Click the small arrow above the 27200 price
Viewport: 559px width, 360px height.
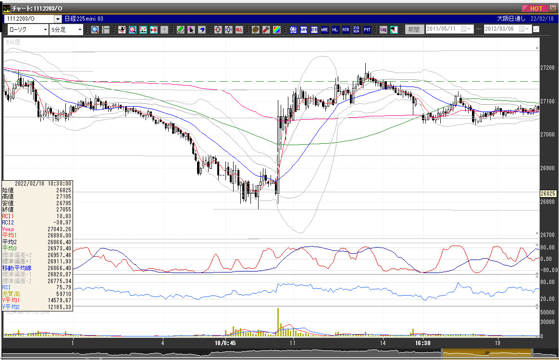(537, 48)
